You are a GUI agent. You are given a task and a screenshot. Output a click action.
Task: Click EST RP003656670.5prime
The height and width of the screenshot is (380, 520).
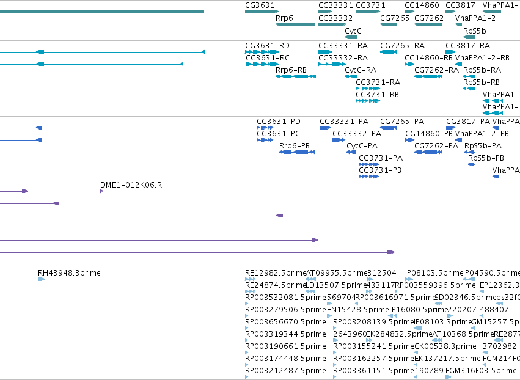pos(285,322)
